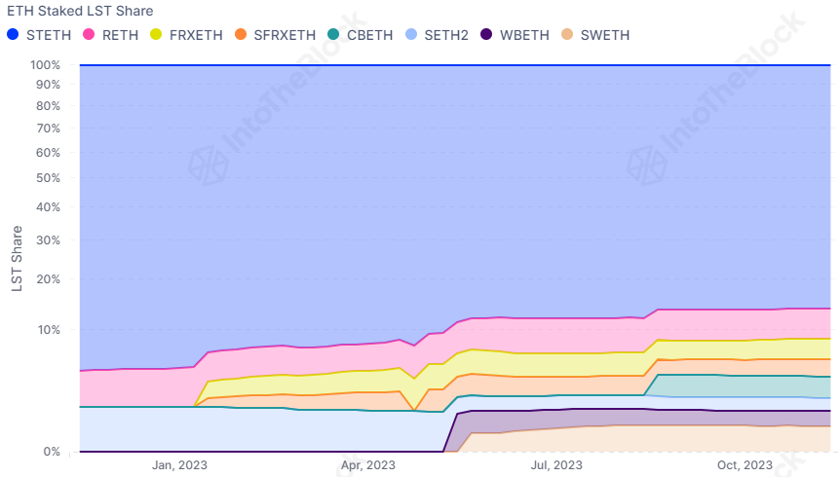Screen dimensions: 840x477
Task: Click the Jul, 2023 date label
Action: (555, 466)
